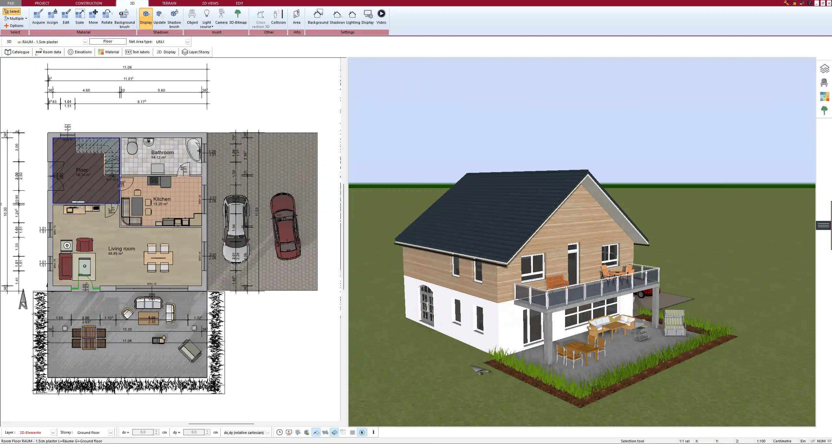Expand the RAUM plaster material dropdown
Image resolution: width=832 pixels, height=444 pixels.
(85, 42)
